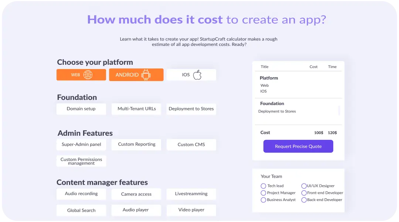Select the Business Analyst radio button
Screen dimensions: 399x222
click(263, 200)
